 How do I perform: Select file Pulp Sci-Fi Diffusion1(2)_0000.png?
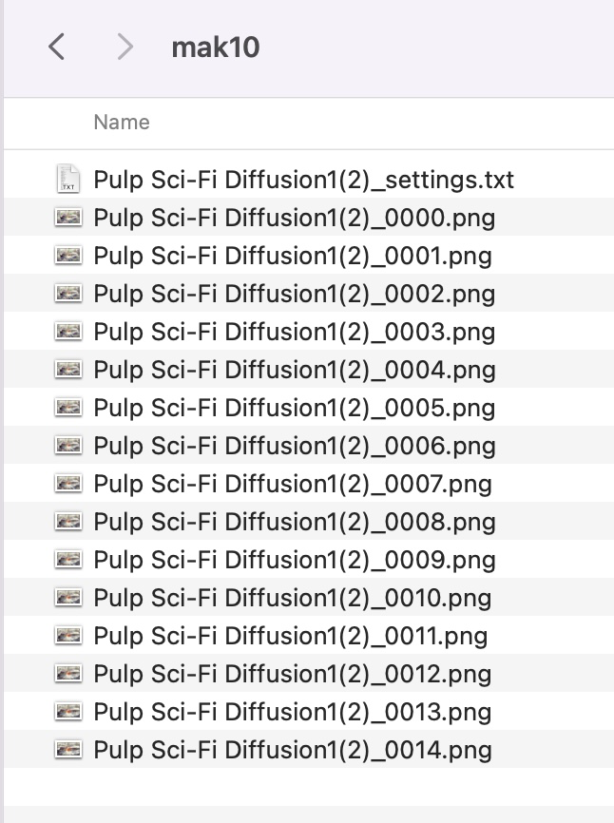(x=295, y=219)
